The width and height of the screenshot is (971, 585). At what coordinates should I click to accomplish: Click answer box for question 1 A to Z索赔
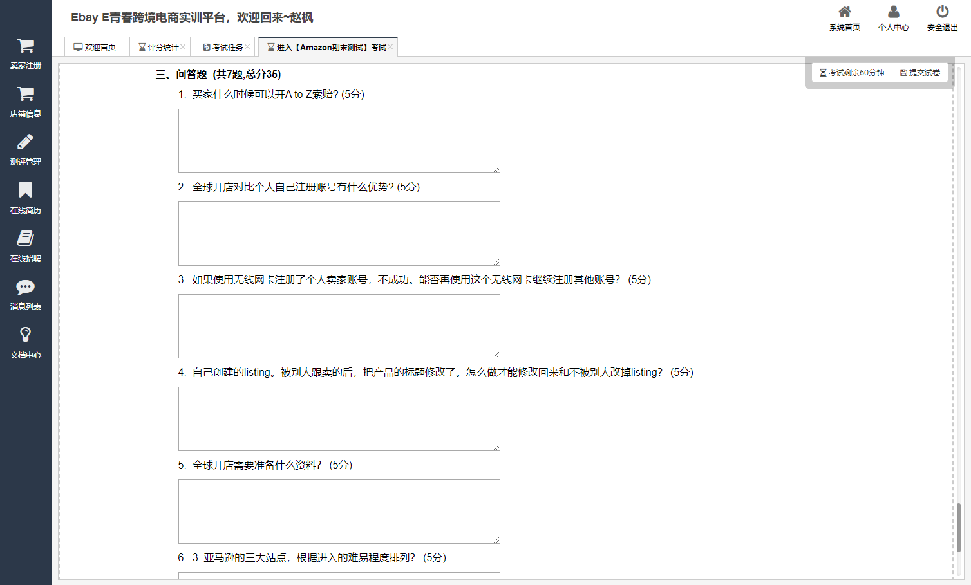(339, 141)
